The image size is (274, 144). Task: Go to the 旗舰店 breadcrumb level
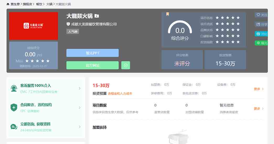click(x=28, y=4)
